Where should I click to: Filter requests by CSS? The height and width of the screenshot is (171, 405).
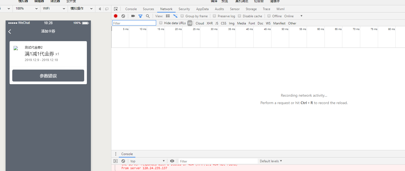pyautogui.click(x=224, y=23)
